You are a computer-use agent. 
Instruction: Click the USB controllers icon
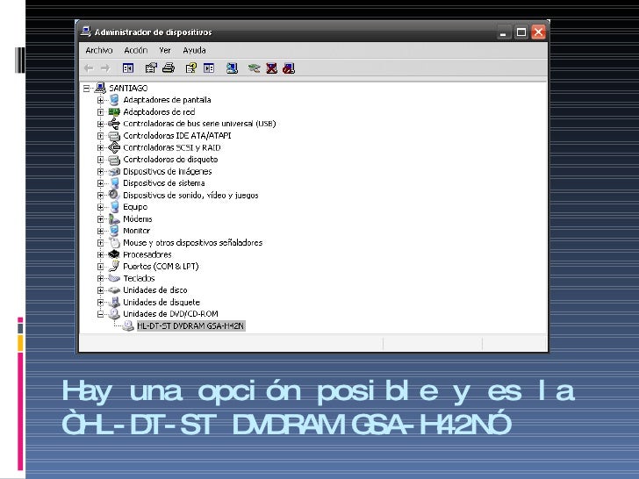(x=114, y=124)
